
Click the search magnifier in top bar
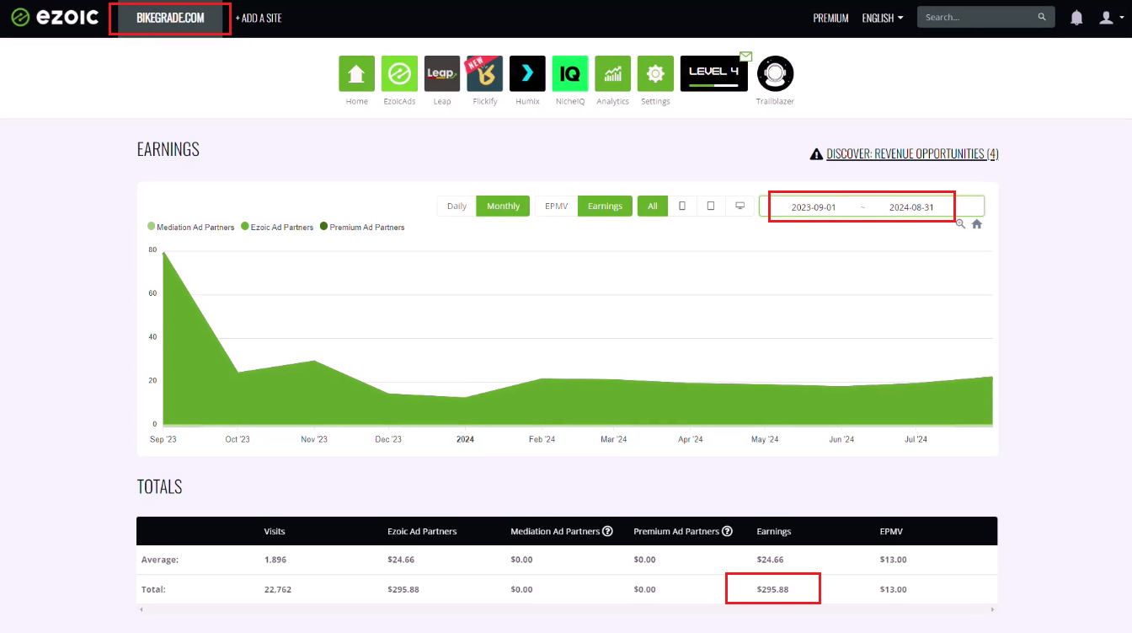1042,17
